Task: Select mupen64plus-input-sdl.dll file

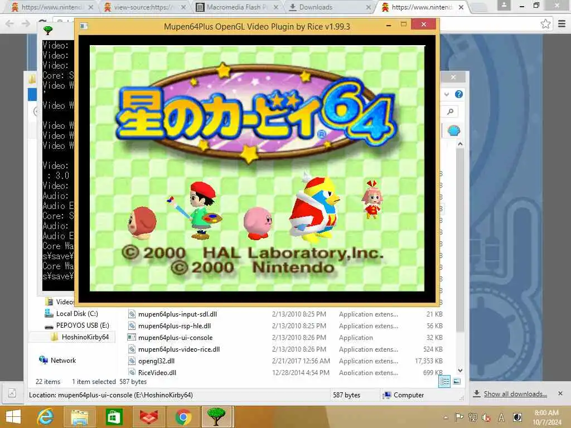Action: (177, 314)
